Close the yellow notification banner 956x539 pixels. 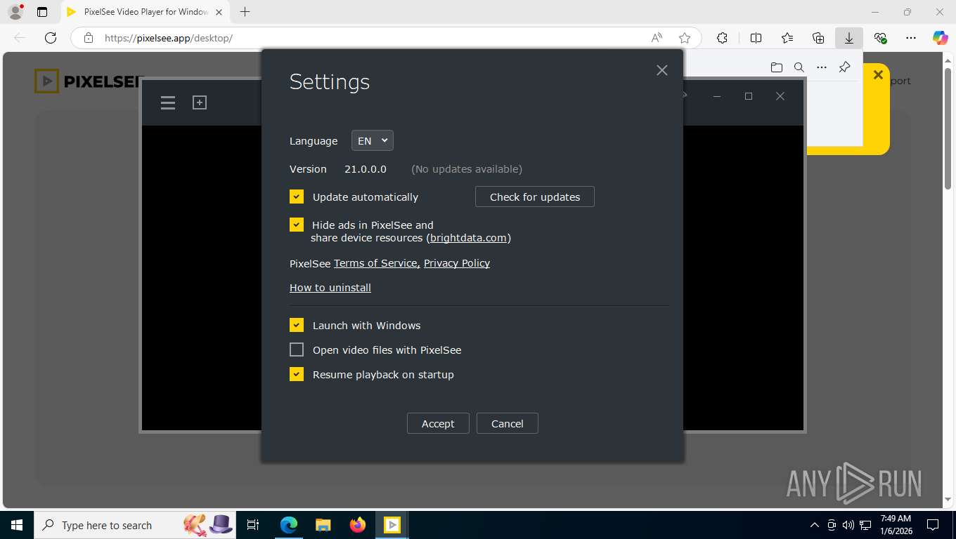coord(878,75)
